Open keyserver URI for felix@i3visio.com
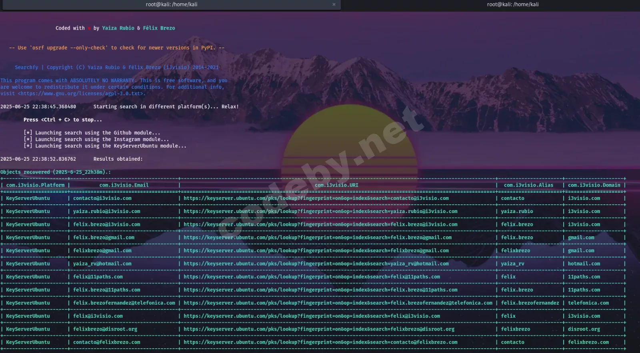Image resolution: width=640 pixels, height=353 pixels. tap(312, 316)
